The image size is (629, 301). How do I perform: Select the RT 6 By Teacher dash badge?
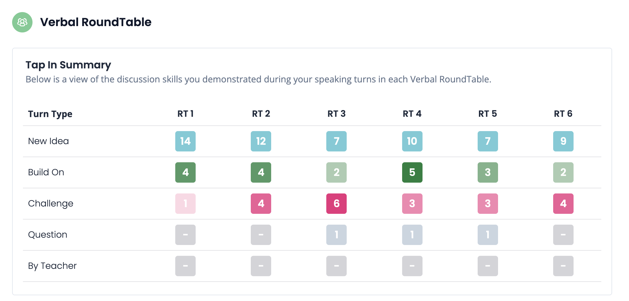563,266
